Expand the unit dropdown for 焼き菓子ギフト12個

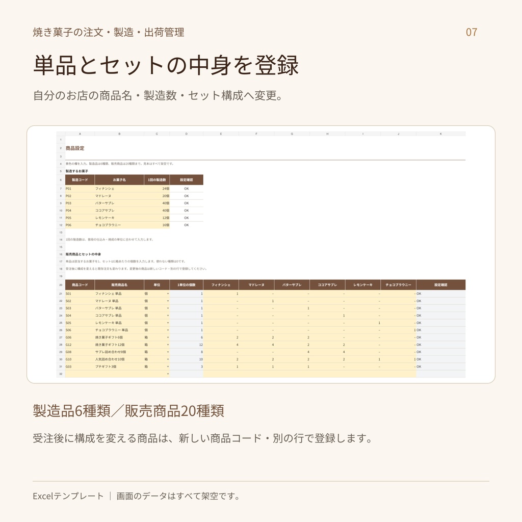coord(168,345)
